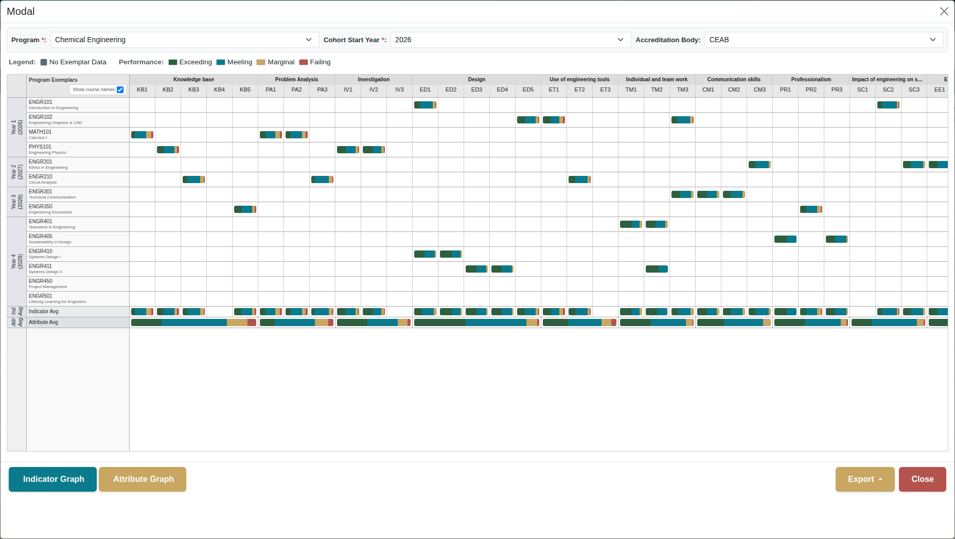The width and height of the screenshot is (955, 539).
Task: Click MATH101's performance bar under KB1
Action: [142, 134]
